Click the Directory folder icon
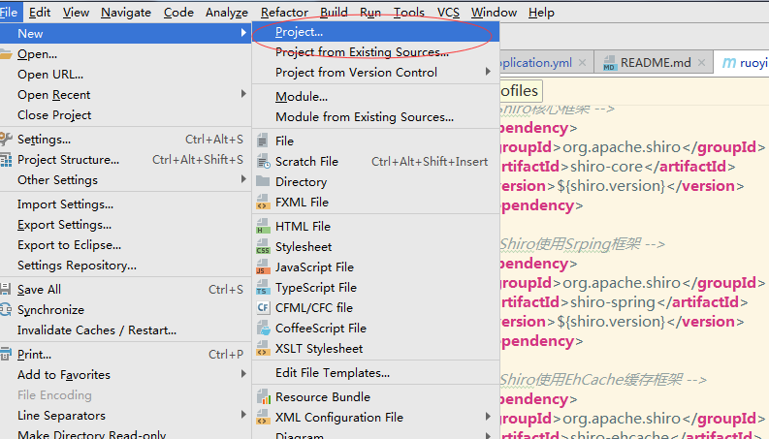The height and width of the screenshot is (439, 769). (x=263, y=181)
